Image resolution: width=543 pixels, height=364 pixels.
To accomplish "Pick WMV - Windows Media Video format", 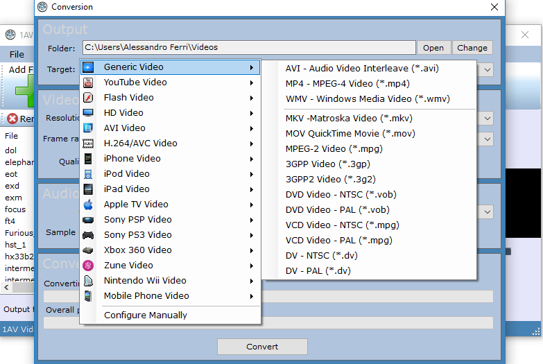I will pos(369,99).
